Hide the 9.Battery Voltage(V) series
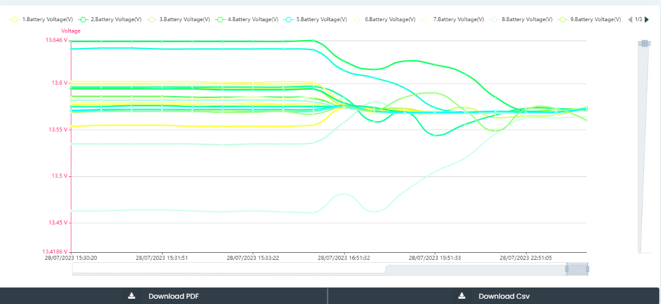This screenshot has width=661, height=304. 589,19
